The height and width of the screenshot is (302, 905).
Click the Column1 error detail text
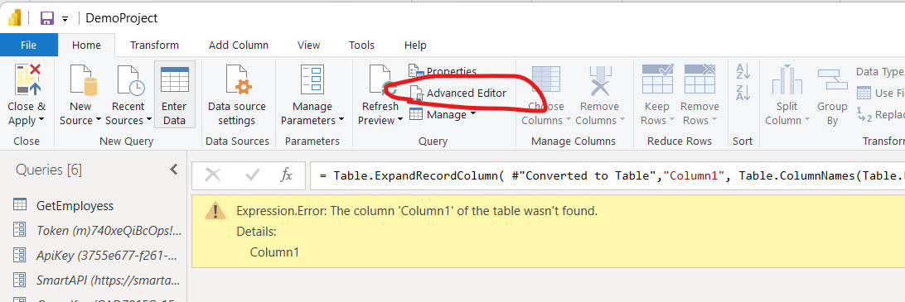pyautogui.click(x=274, y=252)
